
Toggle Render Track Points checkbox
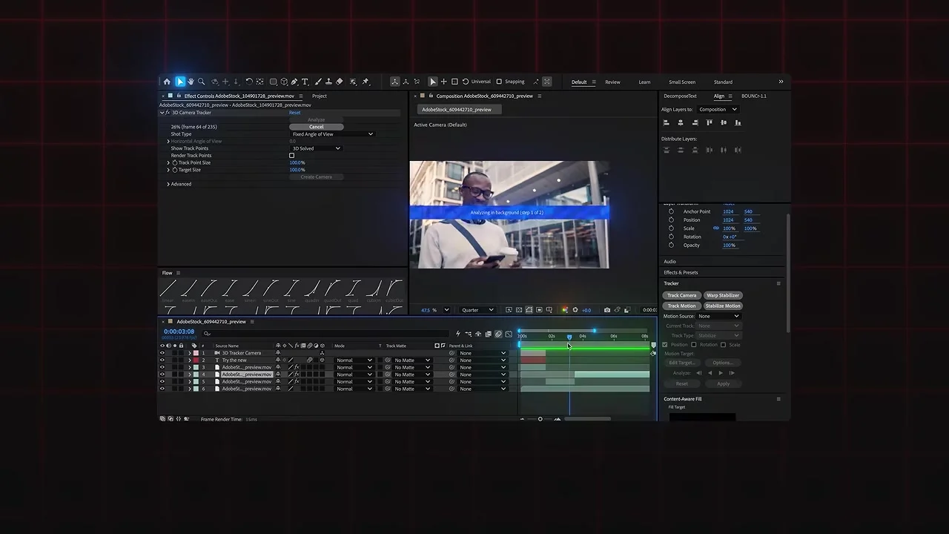(x=291, y=156)
